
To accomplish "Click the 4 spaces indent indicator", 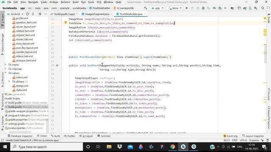I will tap(254, 140).
